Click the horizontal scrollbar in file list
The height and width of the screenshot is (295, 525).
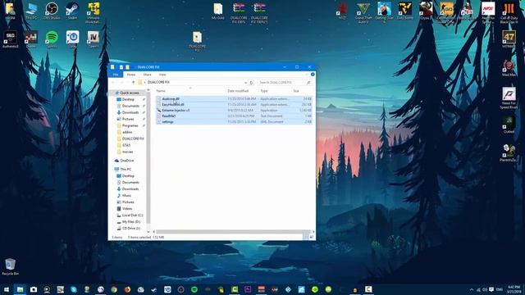[233, 231]
